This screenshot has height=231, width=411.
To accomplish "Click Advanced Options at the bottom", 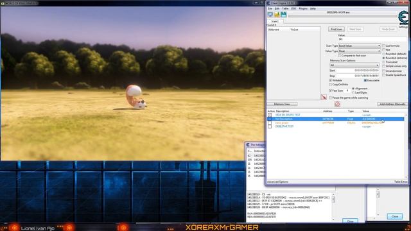I will coord(277,182).
